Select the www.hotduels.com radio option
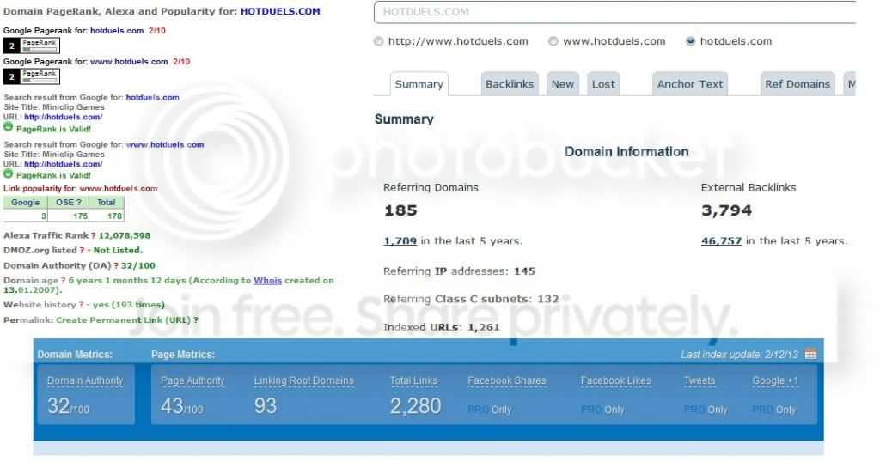 point(553,41)
